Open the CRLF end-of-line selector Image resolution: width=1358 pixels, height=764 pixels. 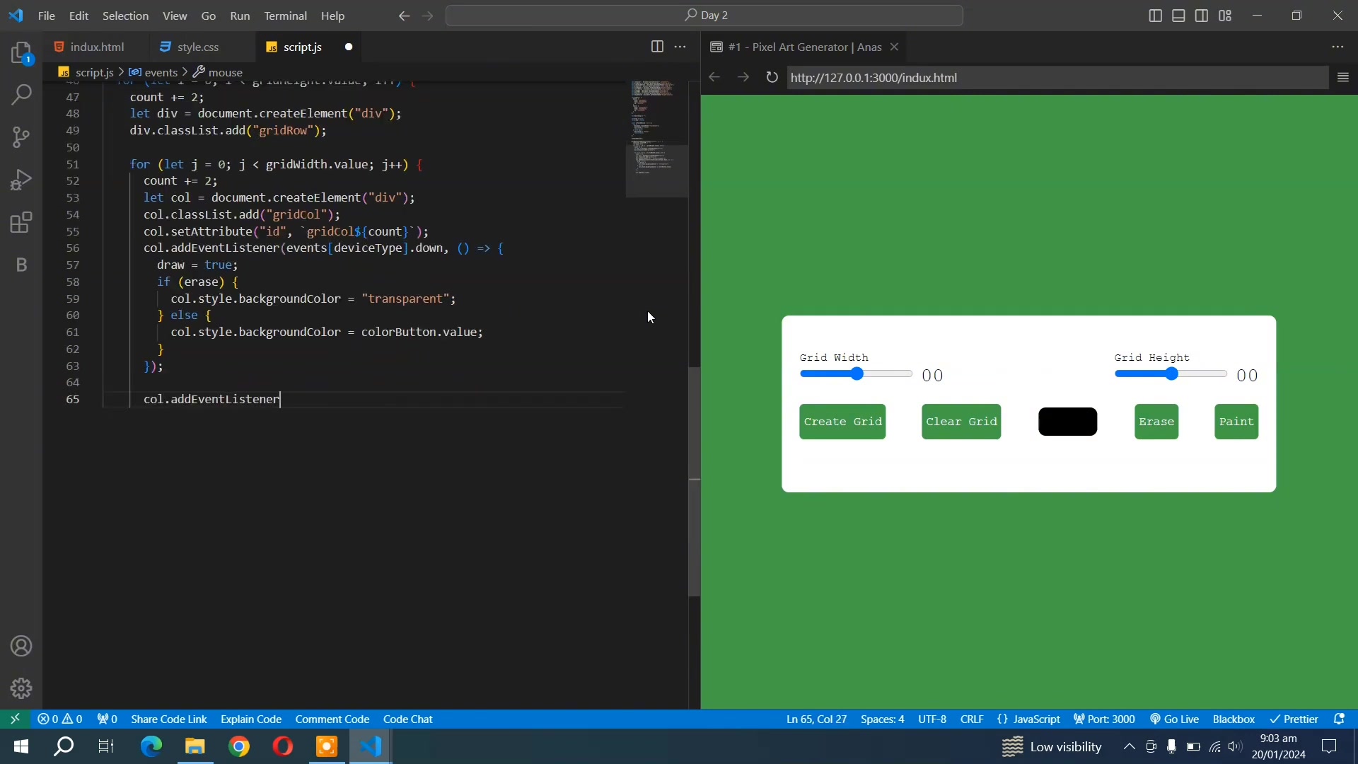[x=972, y=719]
